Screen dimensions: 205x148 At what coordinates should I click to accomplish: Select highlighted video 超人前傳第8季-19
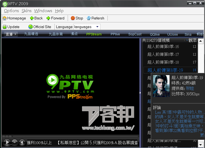[x=170, y=70]
